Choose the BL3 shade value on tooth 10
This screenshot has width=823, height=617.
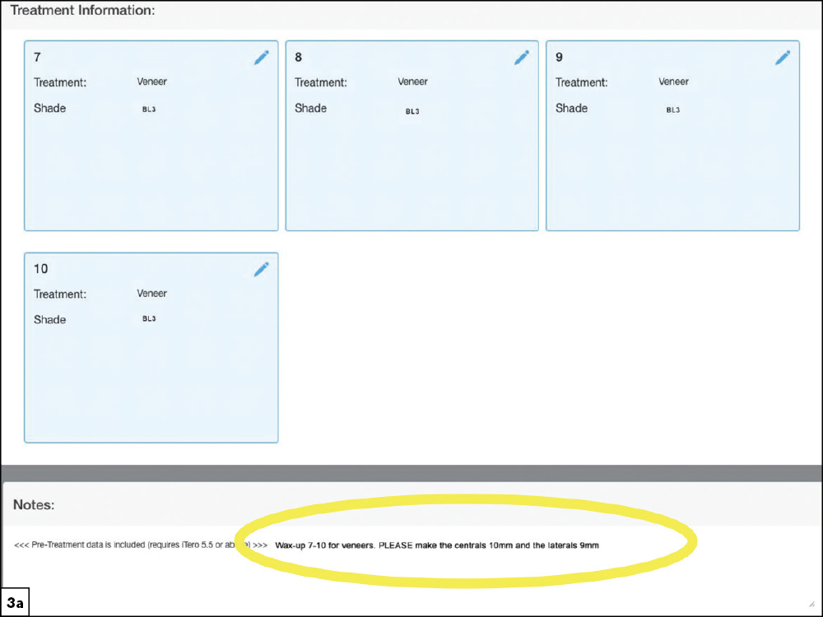tap(149, 319)
